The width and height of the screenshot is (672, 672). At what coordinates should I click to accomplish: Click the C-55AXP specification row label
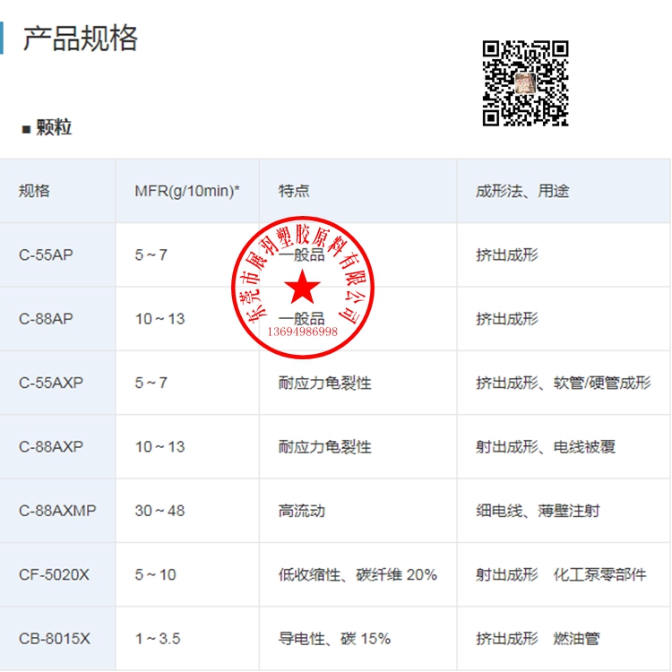51,383
